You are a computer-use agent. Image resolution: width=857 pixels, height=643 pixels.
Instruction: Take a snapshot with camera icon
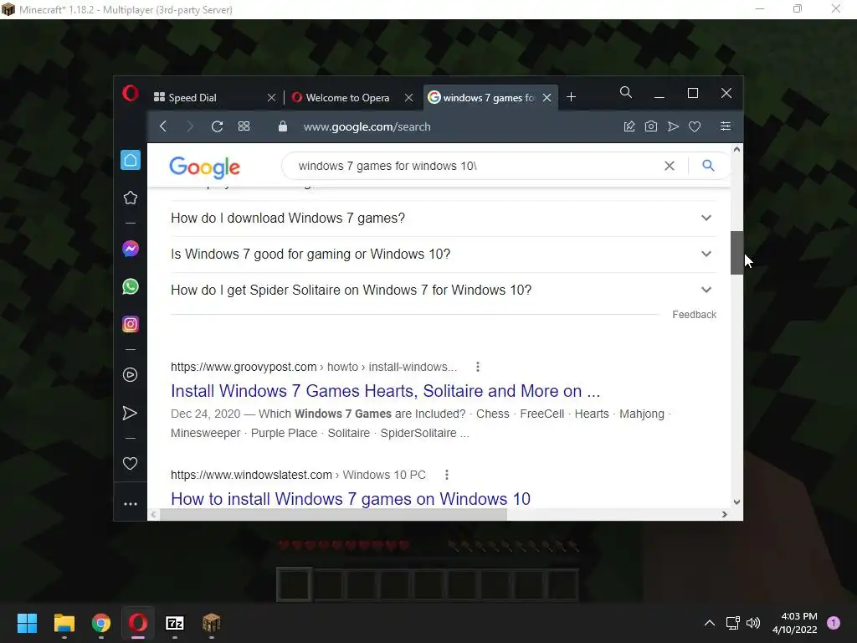[651, 126]
